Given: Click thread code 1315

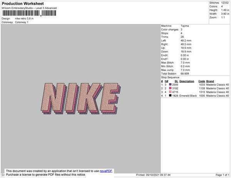Looking at the screenshot, I should click(x=202, y=92).
